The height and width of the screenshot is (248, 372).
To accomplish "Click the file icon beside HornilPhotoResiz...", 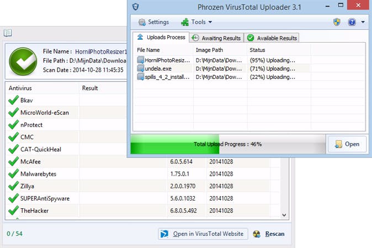I will click(x=141, y=60).
